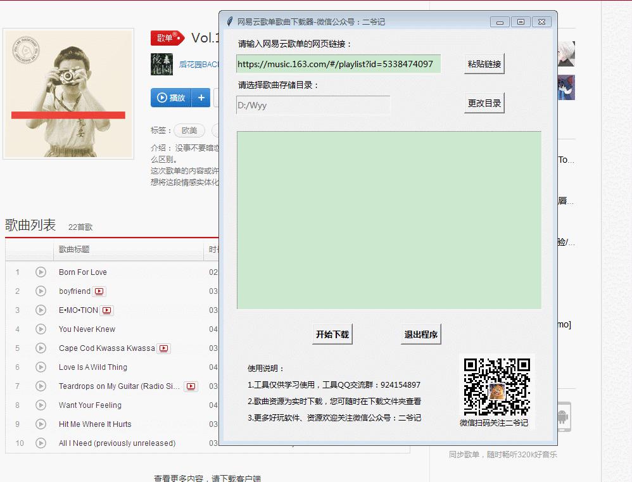Click the WeChat QR code image
632x482 pixels.
[x=496, y=387]
